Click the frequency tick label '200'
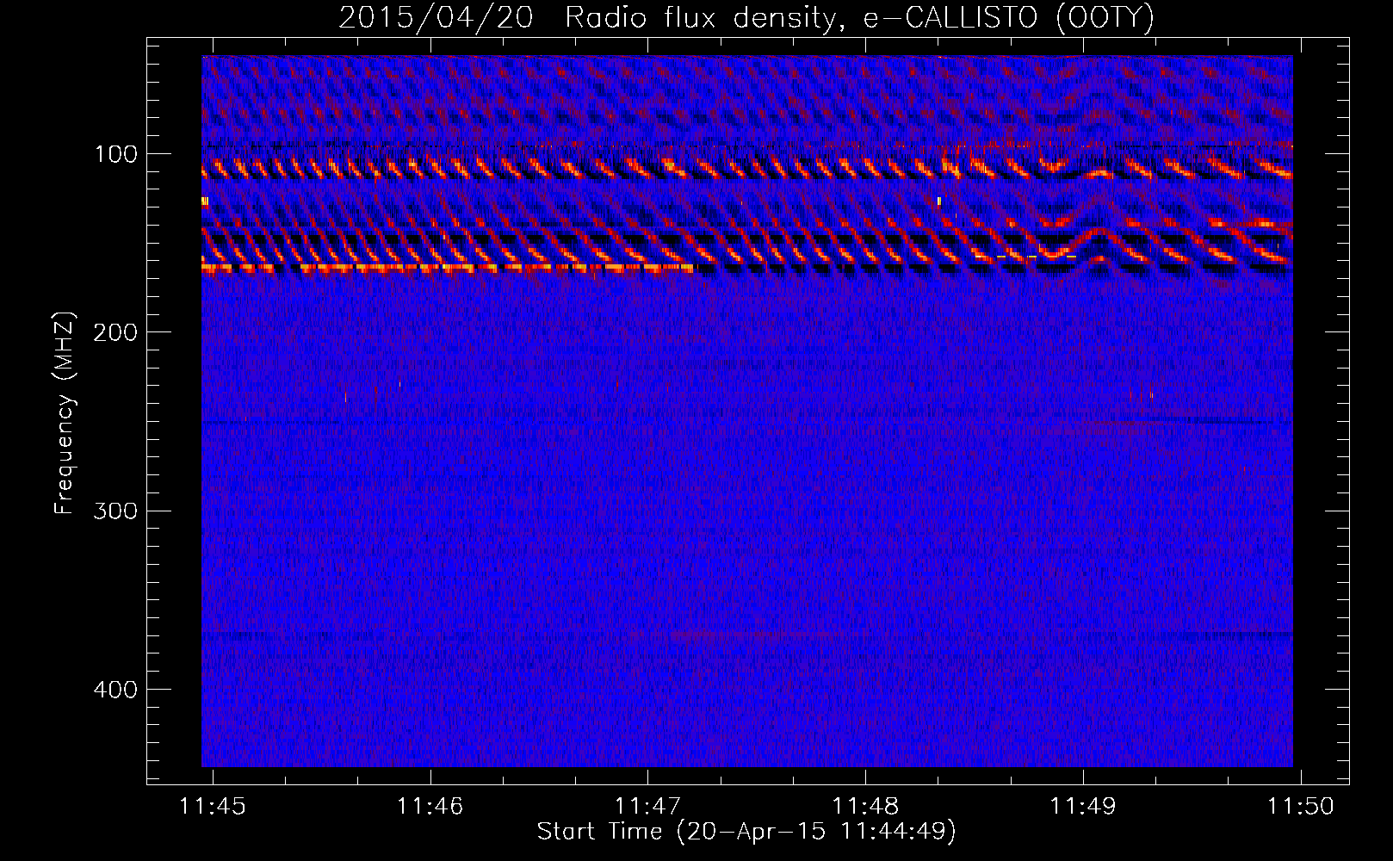The width and height of the screenshot is (1393, 861). pos(116,333)
